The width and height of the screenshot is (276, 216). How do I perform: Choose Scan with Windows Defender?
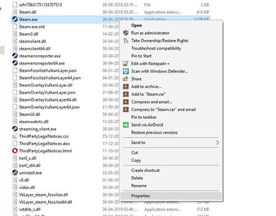coord(160,71)
